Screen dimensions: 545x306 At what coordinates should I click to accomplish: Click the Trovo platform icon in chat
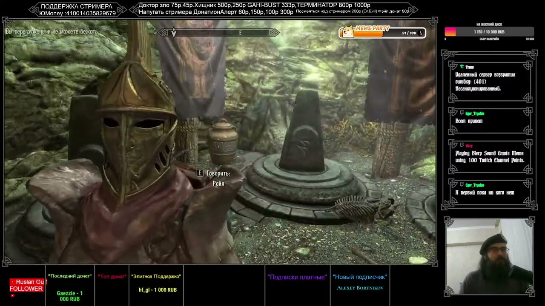(462, 67)
